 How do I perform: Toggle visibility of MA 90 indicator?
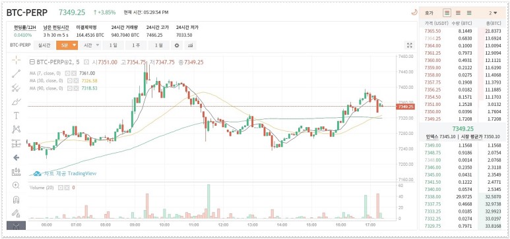69,88
